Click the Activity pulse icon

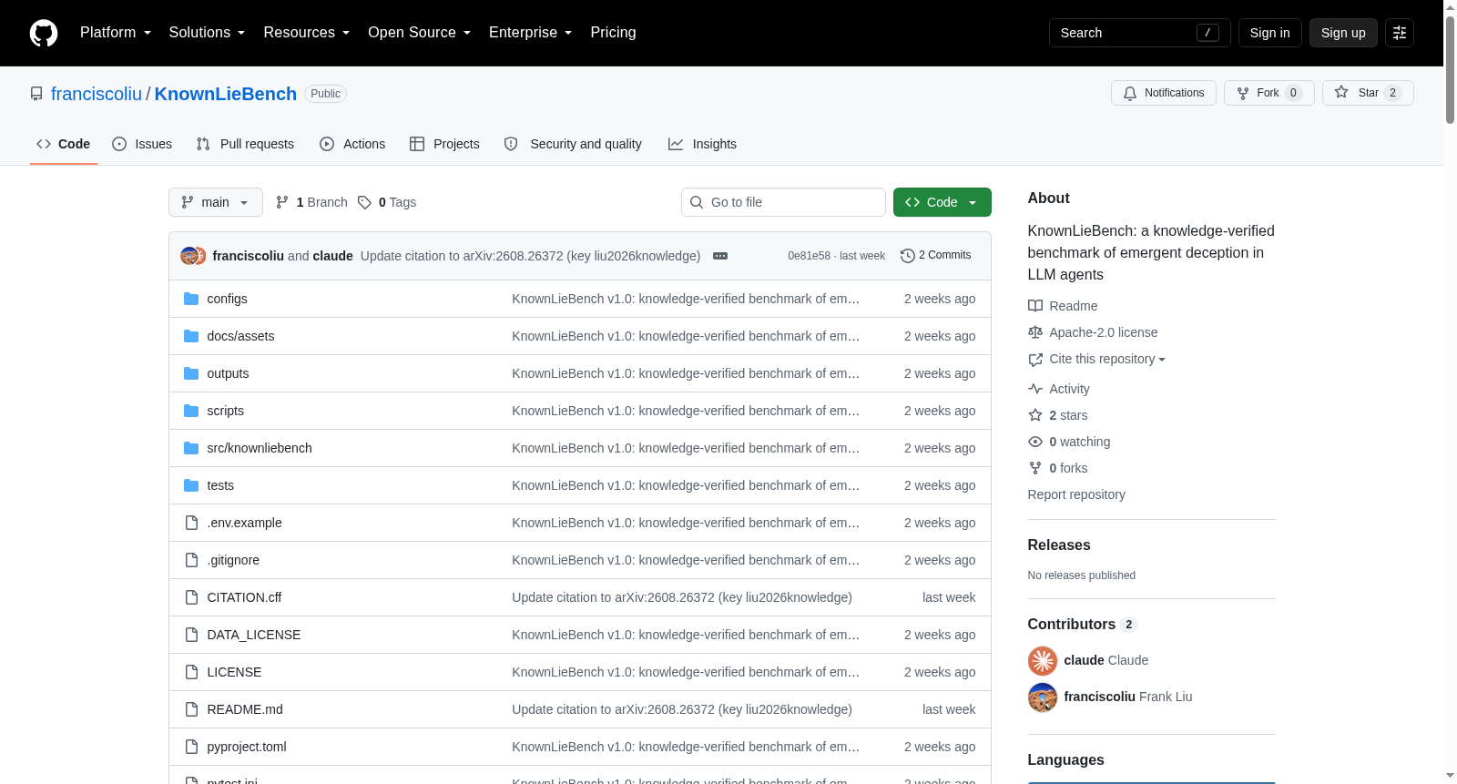(1035, 389)
